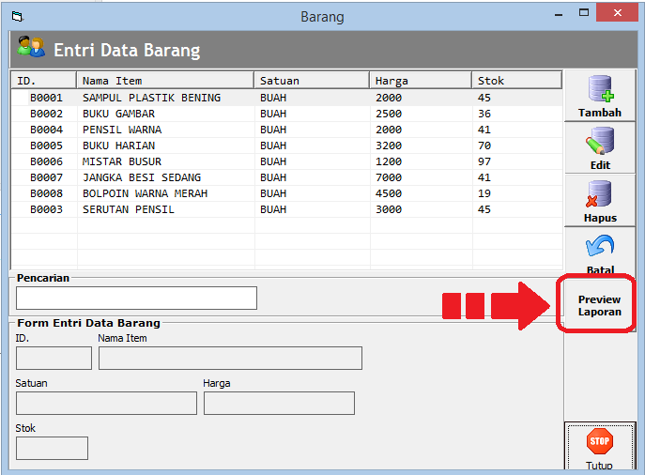
Task: Click the Harga entry field
Action: pyautogui.click(x=279, y=403)
